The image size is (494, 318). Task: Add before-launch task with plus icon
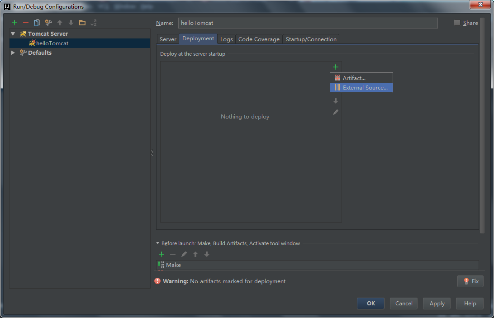click(161, 254)
